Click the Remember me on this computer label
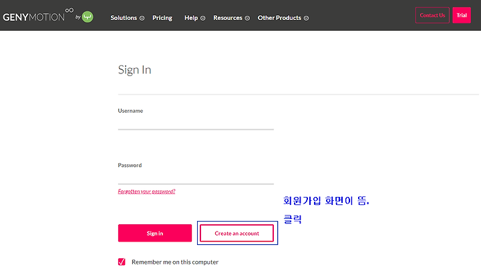481x275 pixels. coord(175,262)
